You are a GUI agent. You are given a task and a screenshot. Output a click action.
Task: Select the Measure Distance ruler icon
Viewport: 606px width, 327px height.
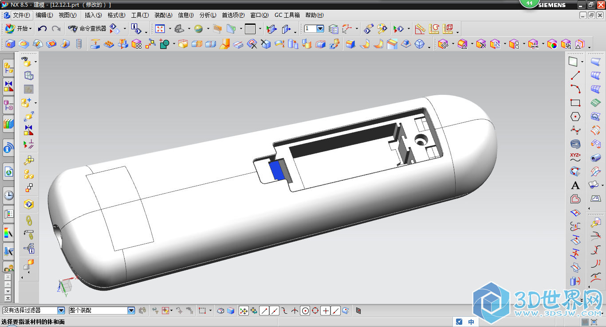(x=420, y=29)
